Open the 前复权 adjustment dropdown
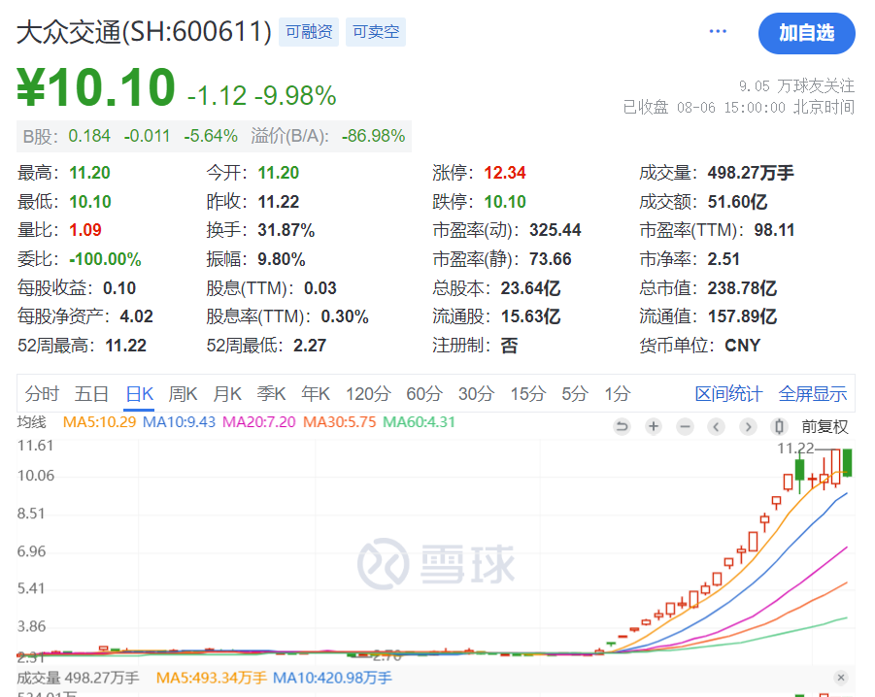Image resolution: width=875 pixels, height=697 pixels. tap(825, 426)
